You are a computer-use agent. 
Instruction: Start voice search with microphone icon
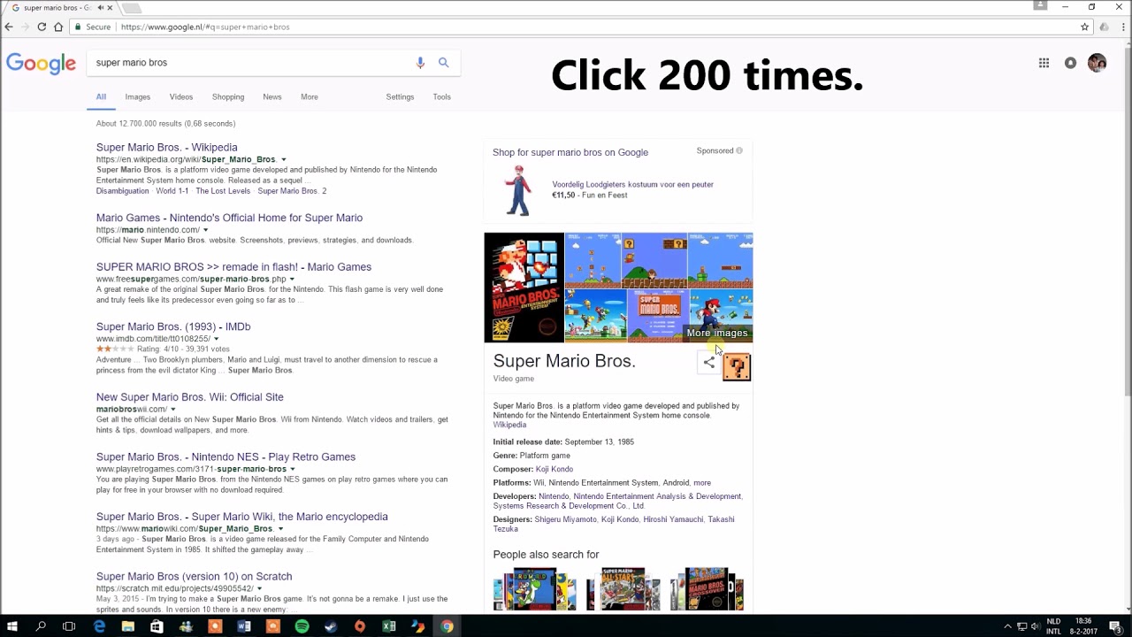pos(420,63)
